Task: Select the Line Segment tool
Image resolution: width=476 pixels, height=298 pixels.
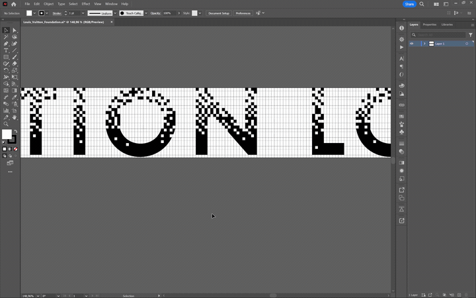Action: point(15,50)
